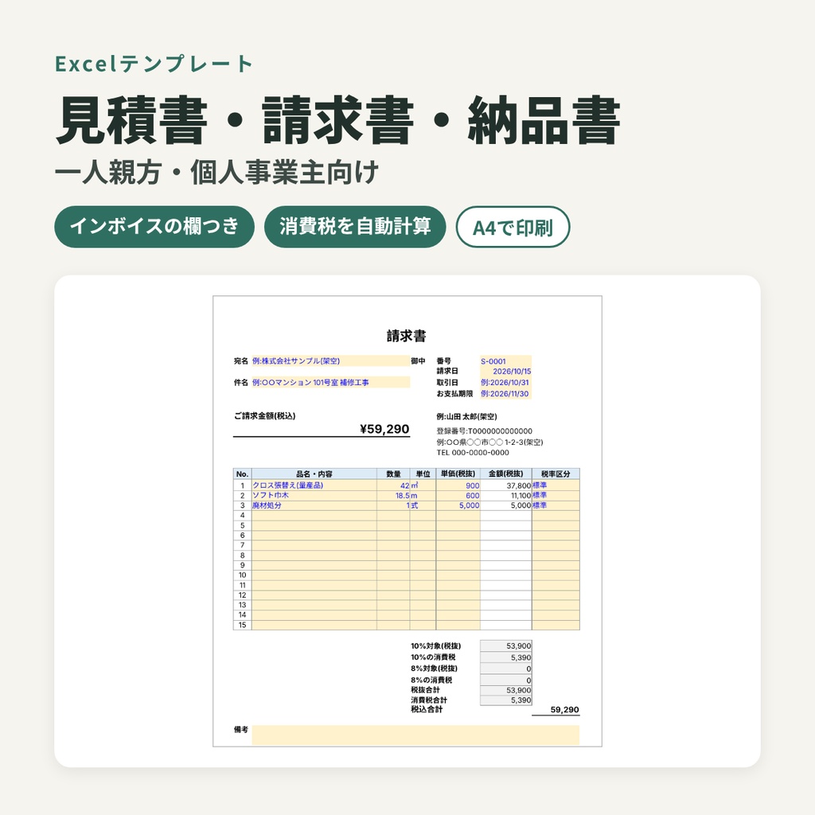The width and height of the screenshot is (815, 815).
Task: Click the 取引日 cell 例:2026/10/31
Action: point(505,383)
